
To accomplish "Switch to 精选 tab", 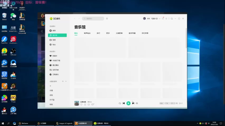I will coord(76,33).
